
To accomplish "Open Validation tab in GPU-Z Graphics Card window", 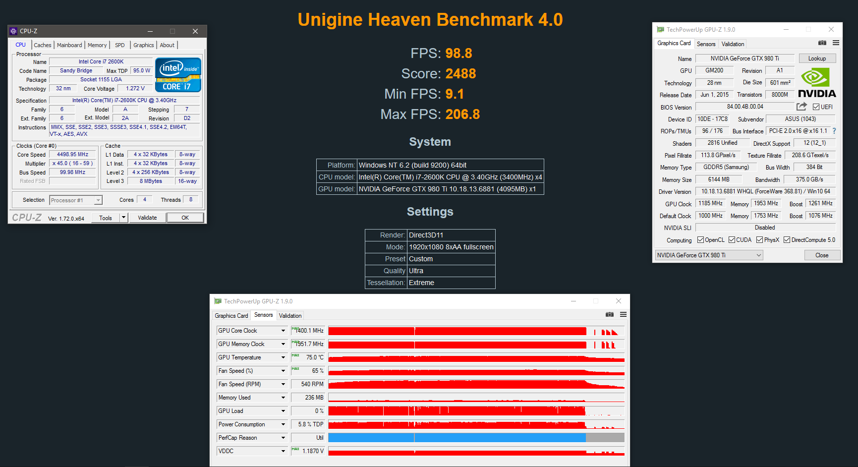I will (733, 44).
